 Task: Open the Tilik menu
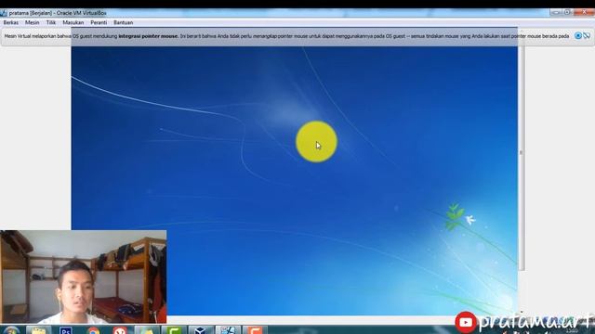point(51,22)
